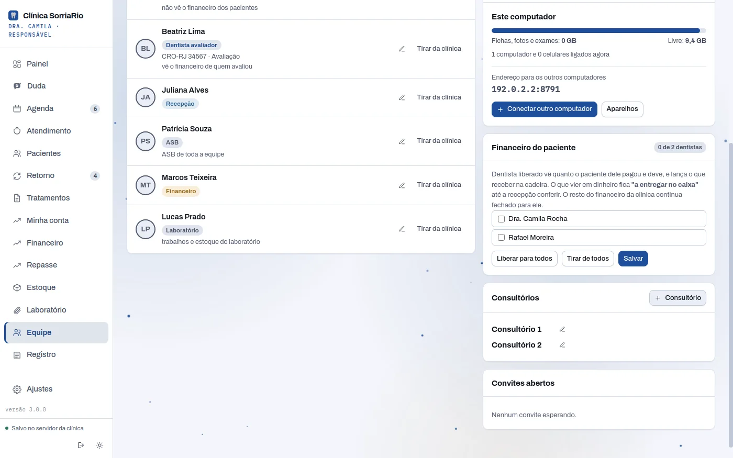Click the edit pencil next to Consultório 2
This screenshot has width=733, height=458.
coord(562,345)
